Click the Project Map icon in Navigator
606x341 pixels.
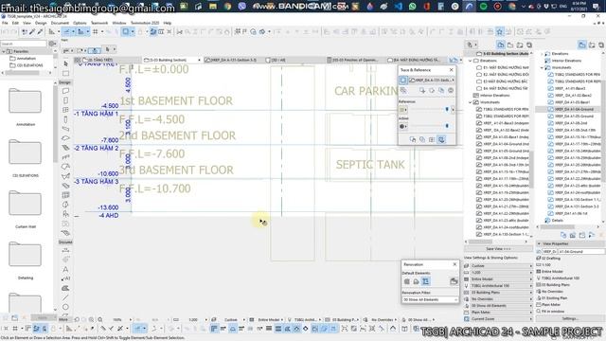501,45
